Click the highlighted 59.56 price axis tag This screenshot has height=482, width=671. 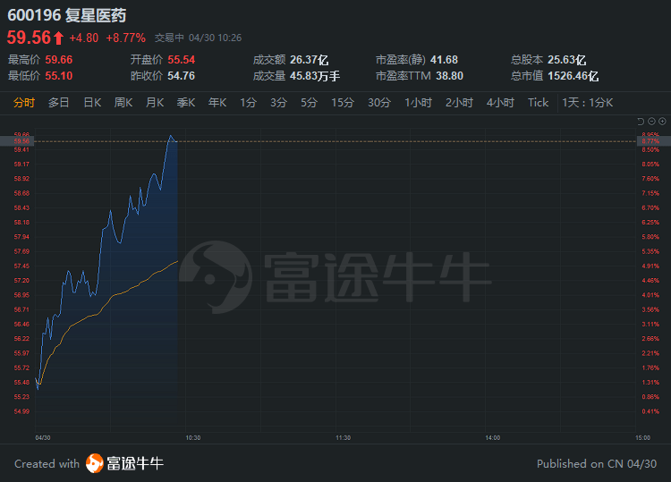click(x=17, y=141)
